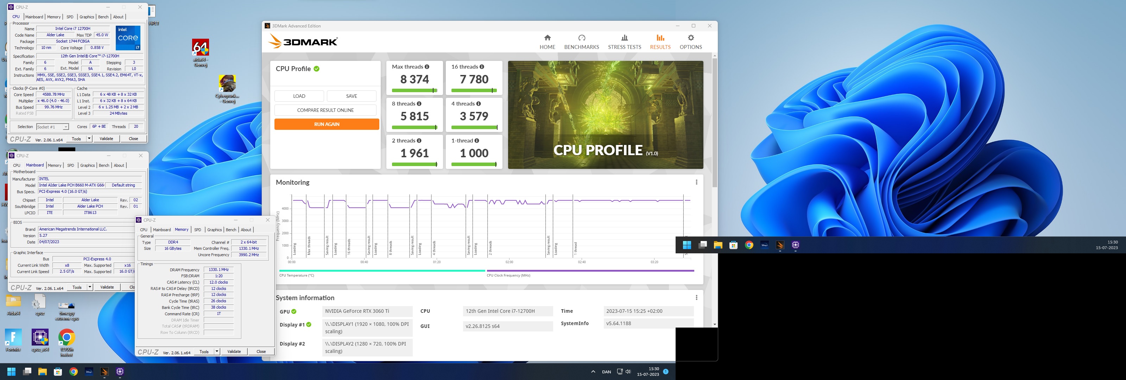1126x380 pixels.
Task: Open SPD tab in CPU-Z Memory window
Action: point(197,229)
